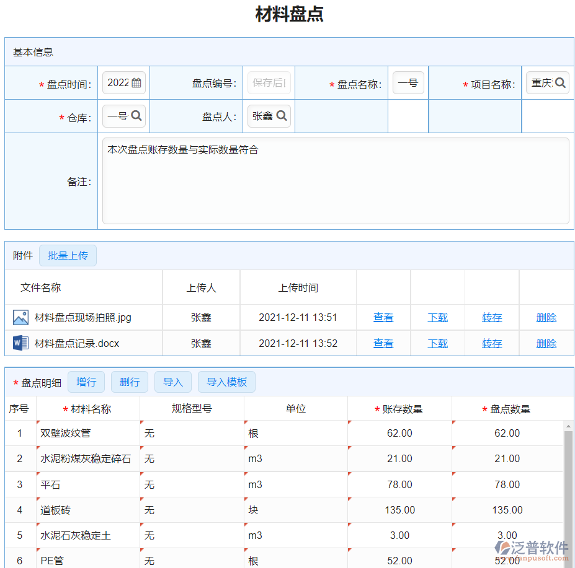Click 导入模板 to get the template

[226, 382]
